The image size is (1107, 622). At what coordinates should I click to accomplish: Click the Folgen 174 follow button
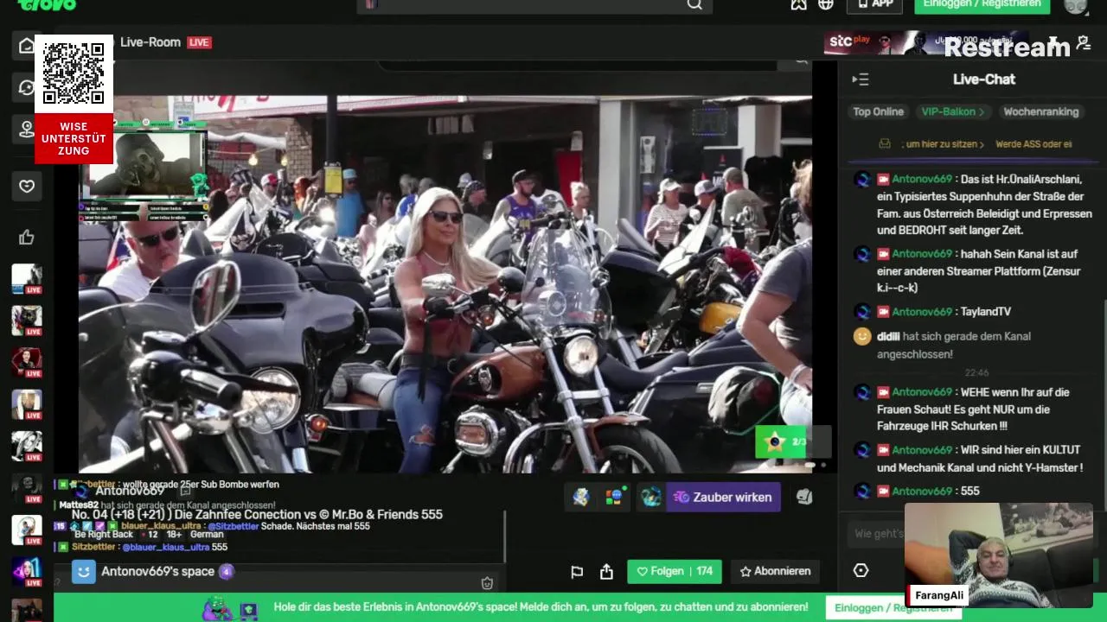coord(675,571)
